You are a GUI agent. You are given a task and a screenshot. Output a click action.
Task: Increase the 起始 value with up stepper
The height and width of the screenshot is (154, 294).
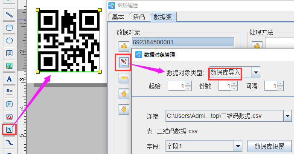188,83
